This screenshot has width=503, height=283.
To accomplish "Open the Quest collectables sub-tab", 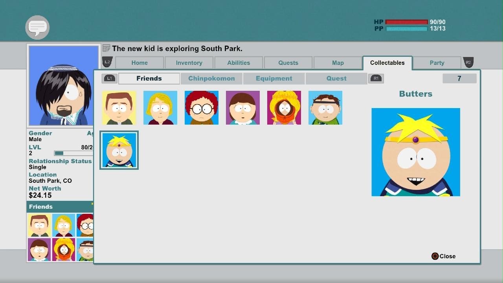I will click(336, 79).
